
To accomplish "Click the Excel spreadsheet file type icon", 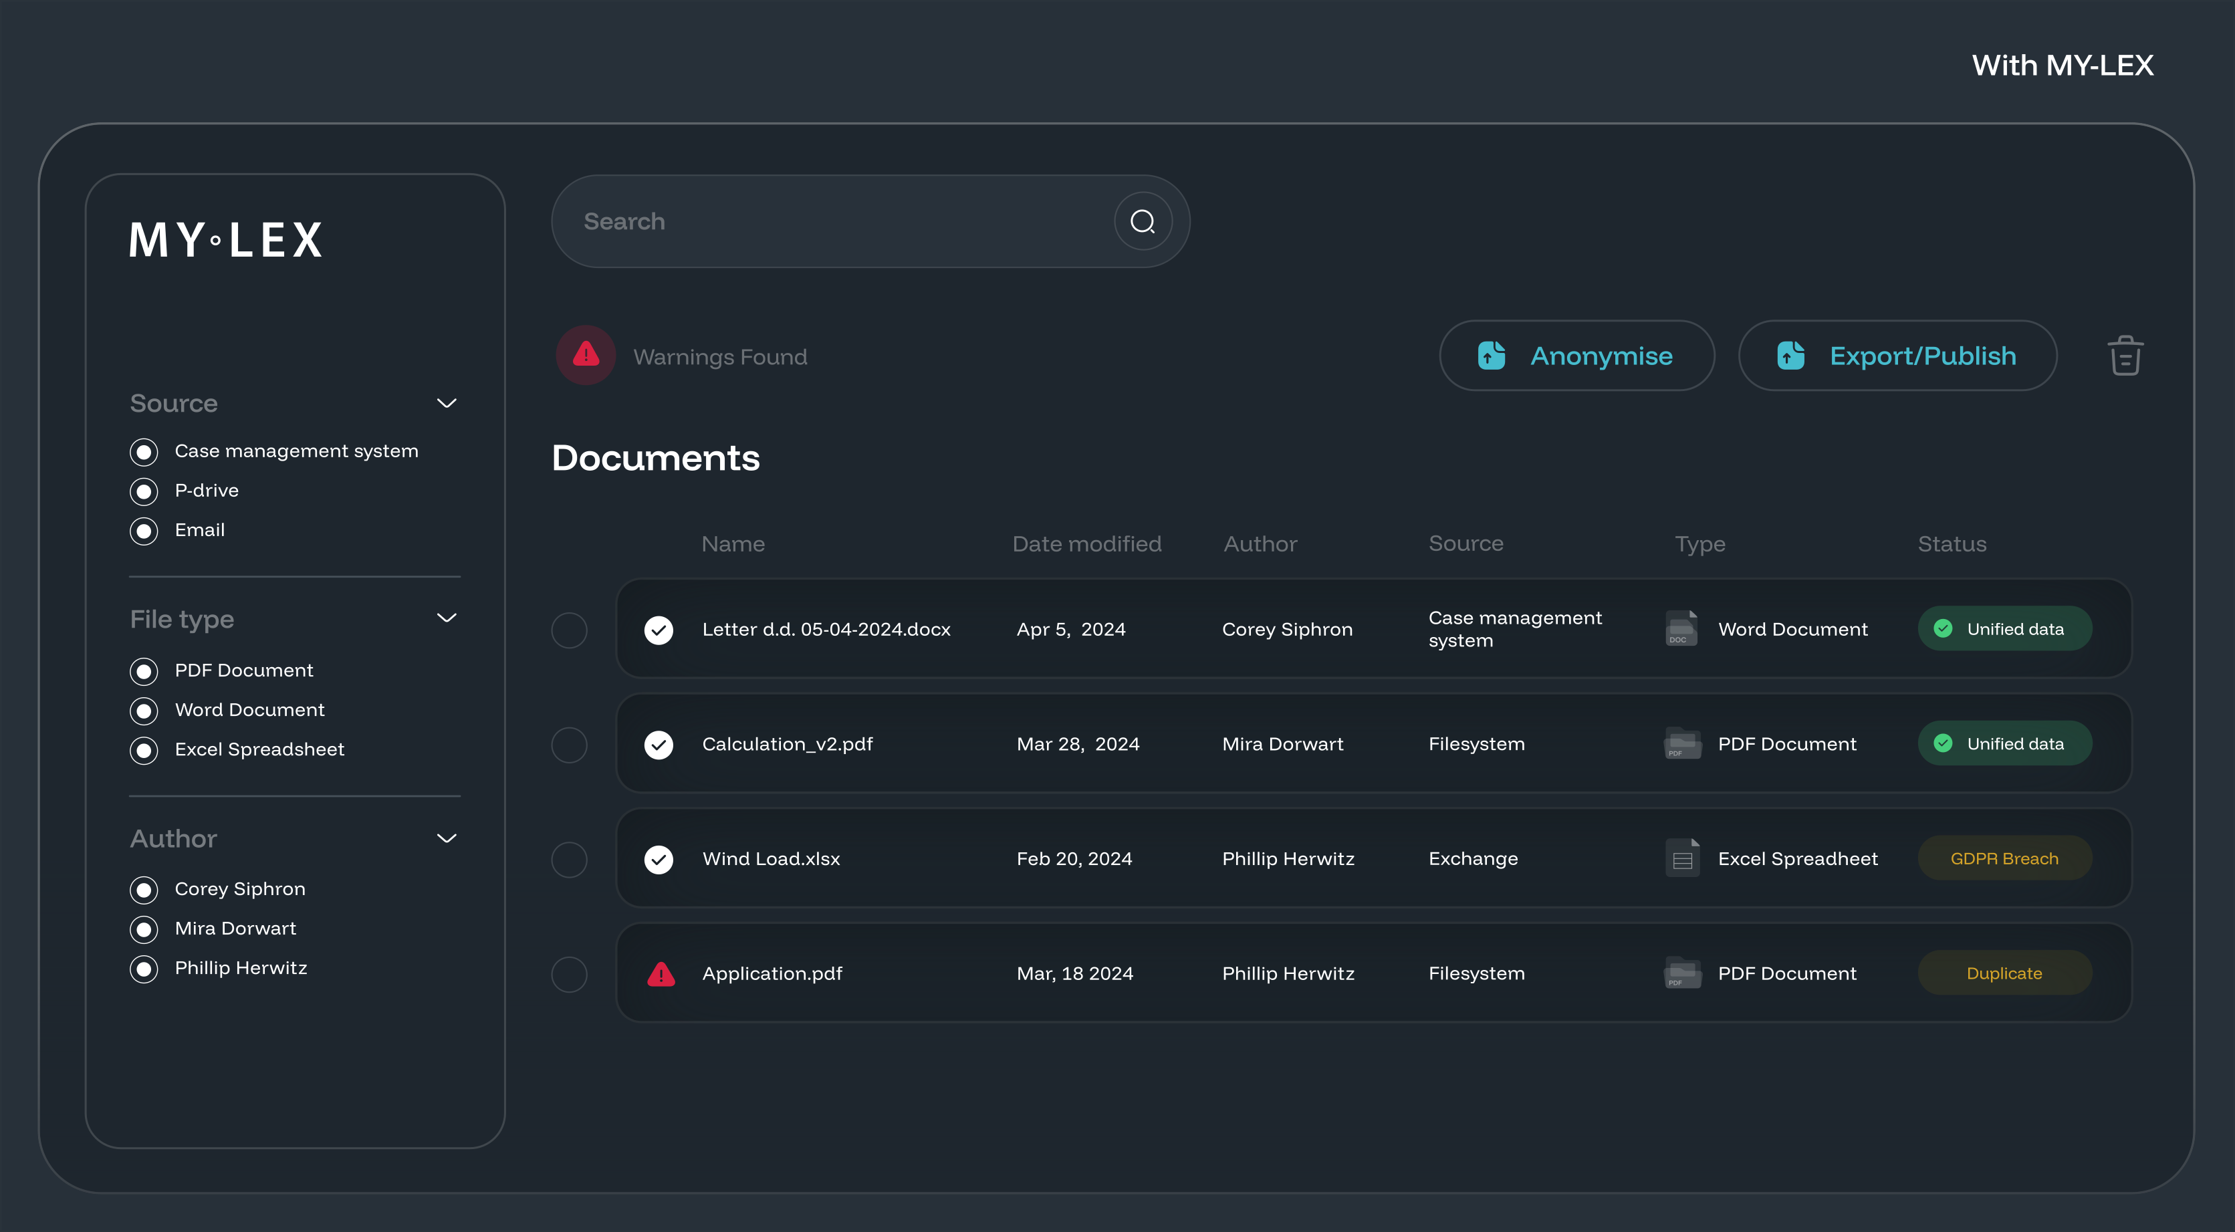I will [1681, 858].
